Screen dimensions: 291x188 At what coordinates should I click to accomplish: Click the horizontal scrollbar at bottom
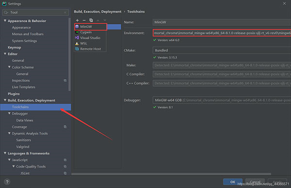click(171, 174)
